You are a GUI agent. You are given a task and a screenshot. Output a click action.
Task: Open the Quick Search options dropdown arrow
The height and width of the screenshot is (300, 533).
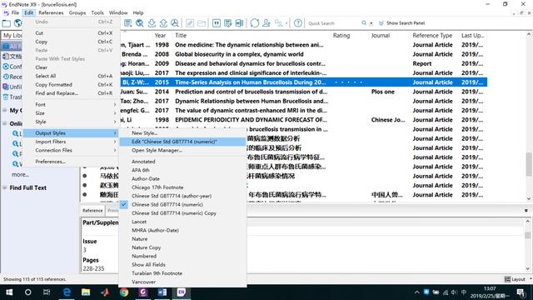371,23
